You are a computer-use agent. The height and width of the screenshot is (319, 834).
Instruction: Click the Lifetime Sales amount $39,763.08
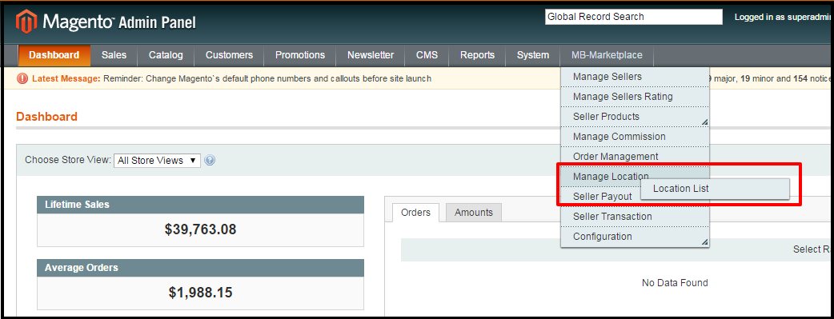pos(201,229)
